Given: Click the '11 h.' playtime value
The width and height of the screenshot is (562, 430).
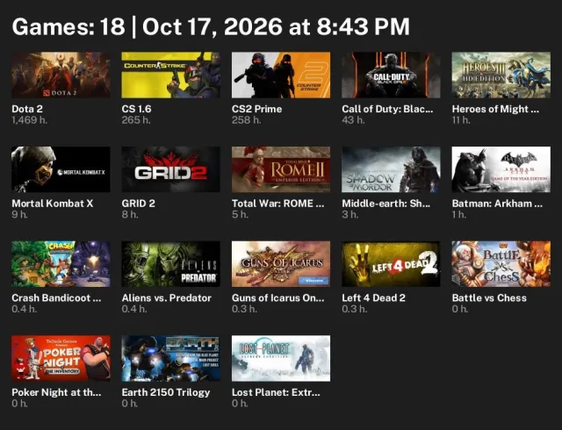Looking at the screenshot, I should (461, 120).
